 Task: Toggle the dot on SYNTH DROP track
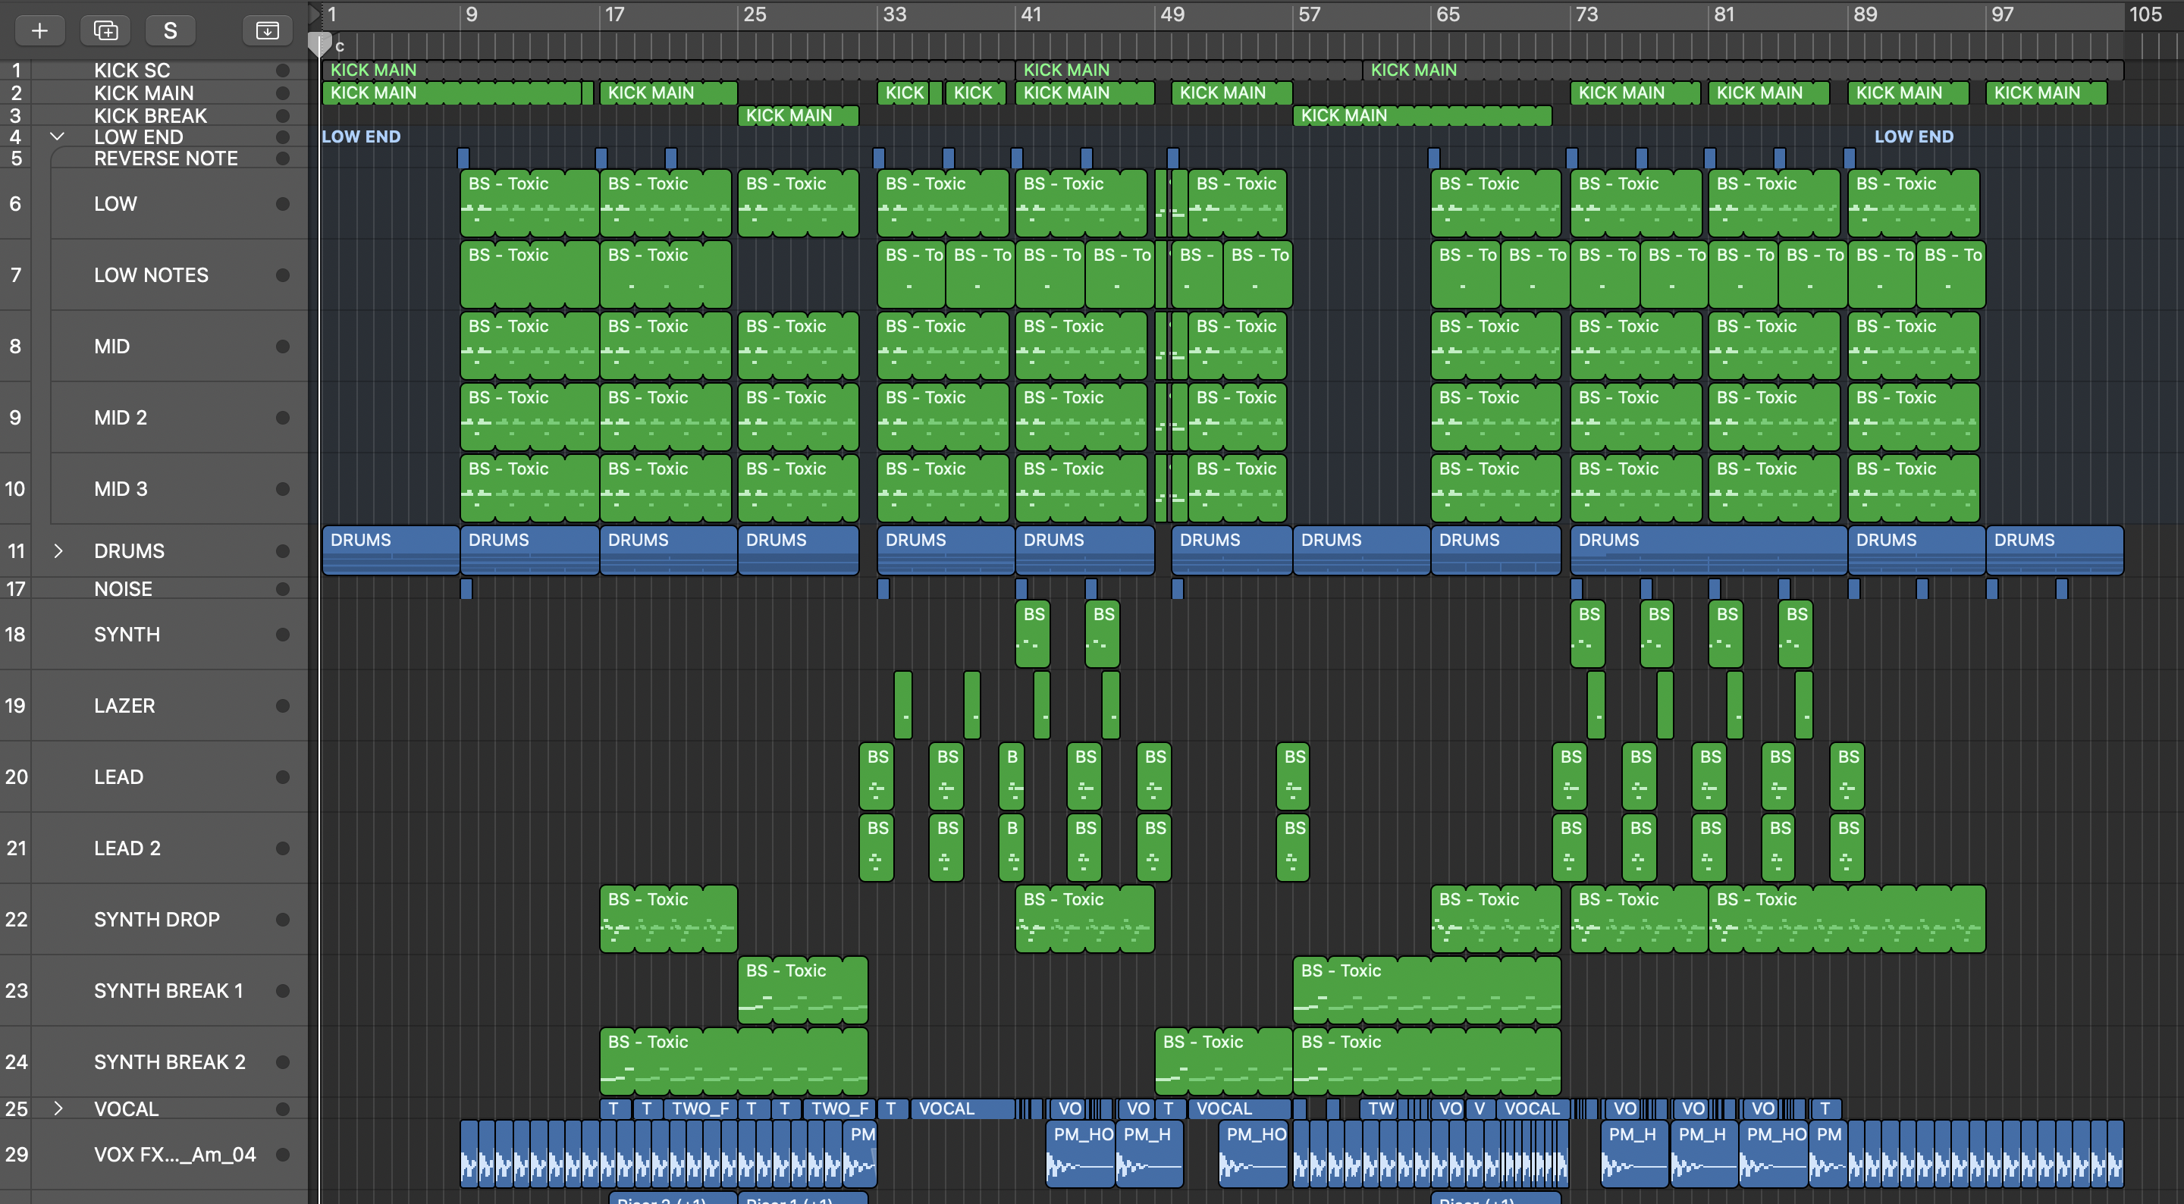[282, 919]
